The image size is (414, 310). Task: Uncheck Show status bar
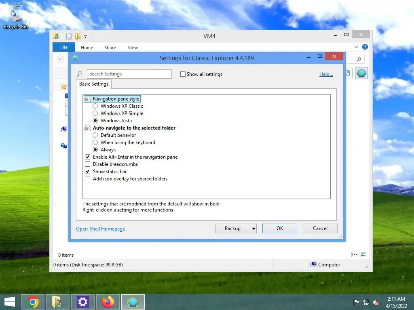click(88, 171)
